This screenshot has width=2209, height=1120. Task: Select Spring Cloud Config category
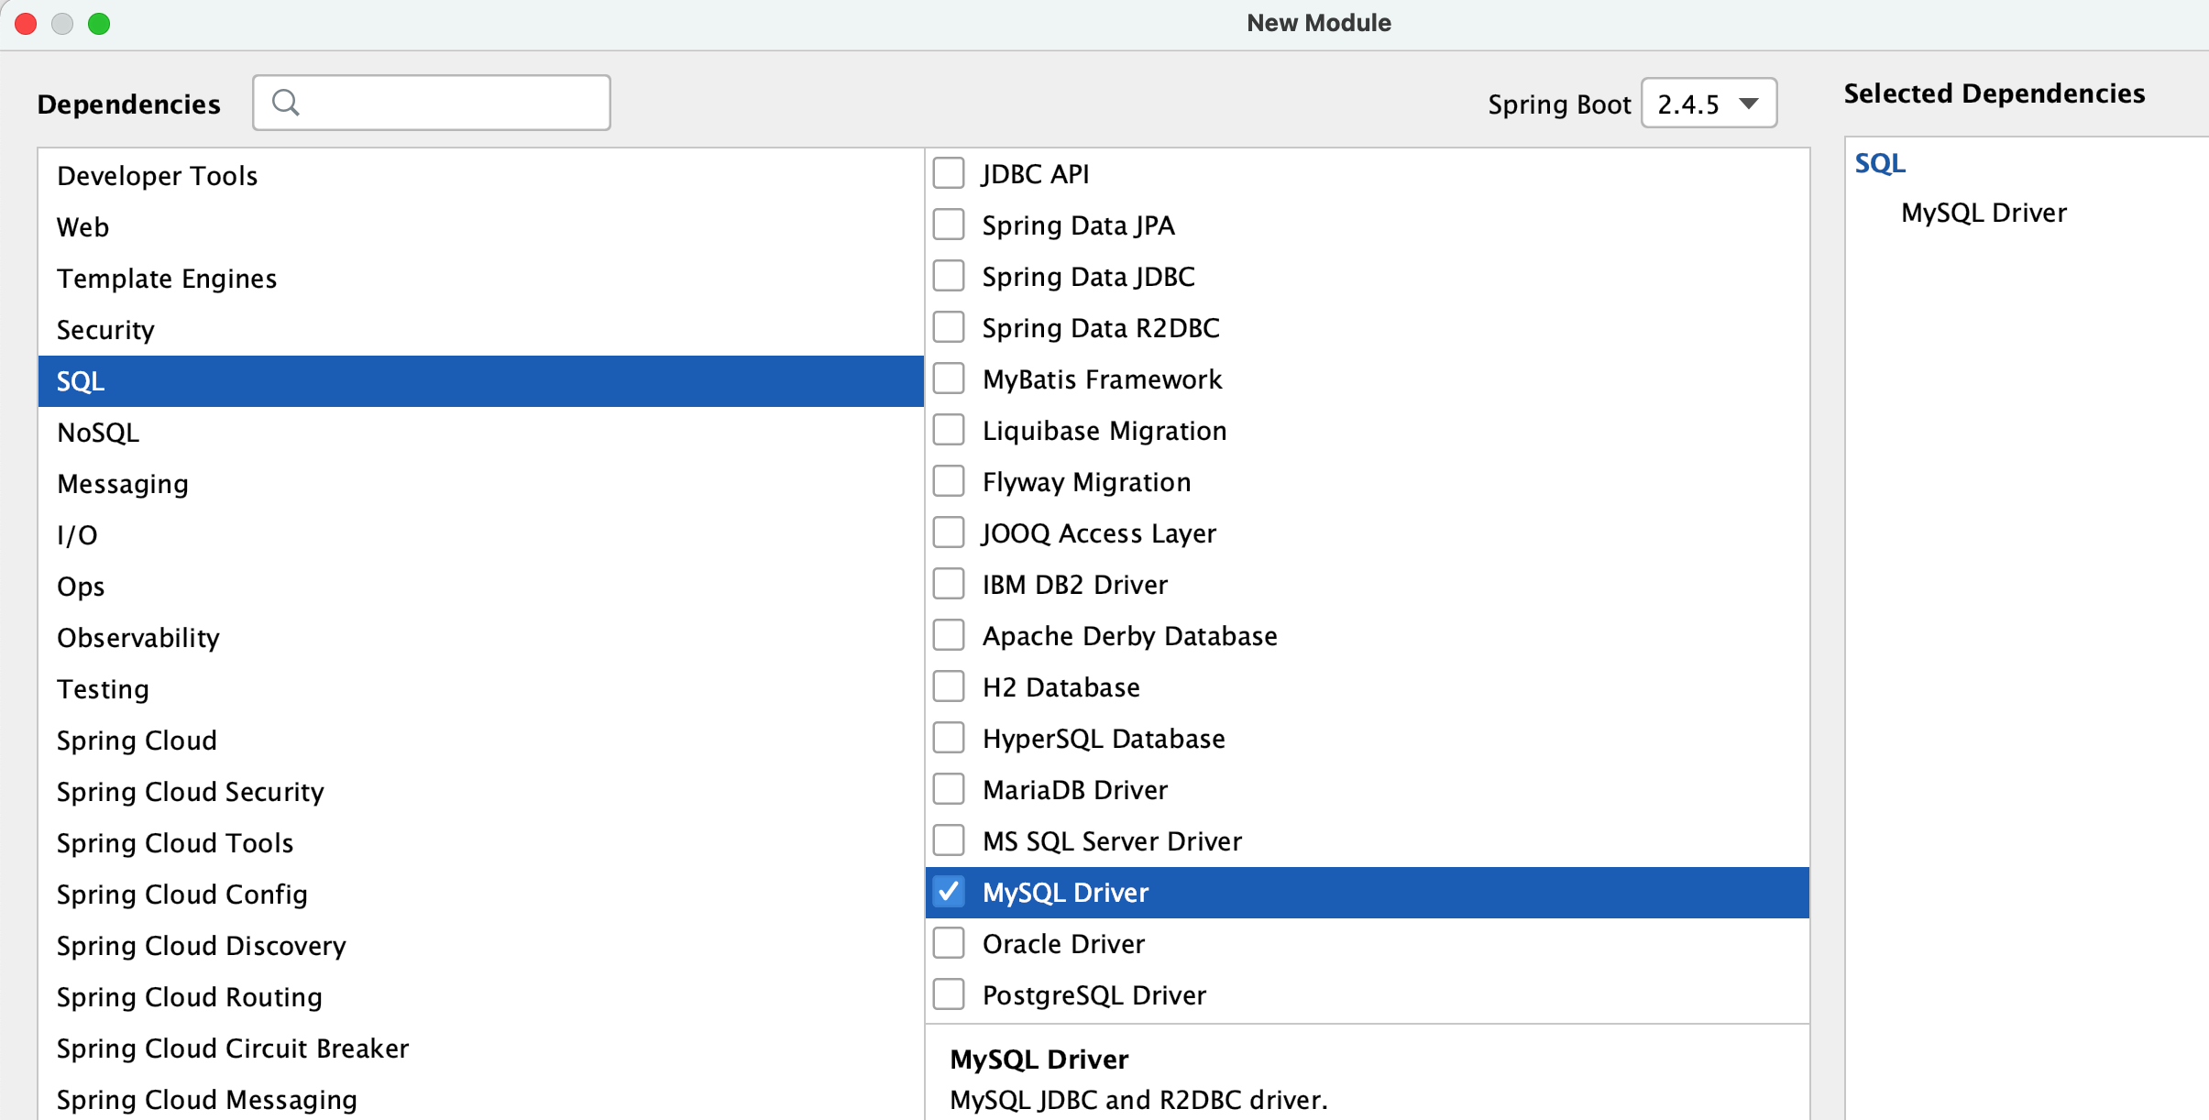coord(181,895)
